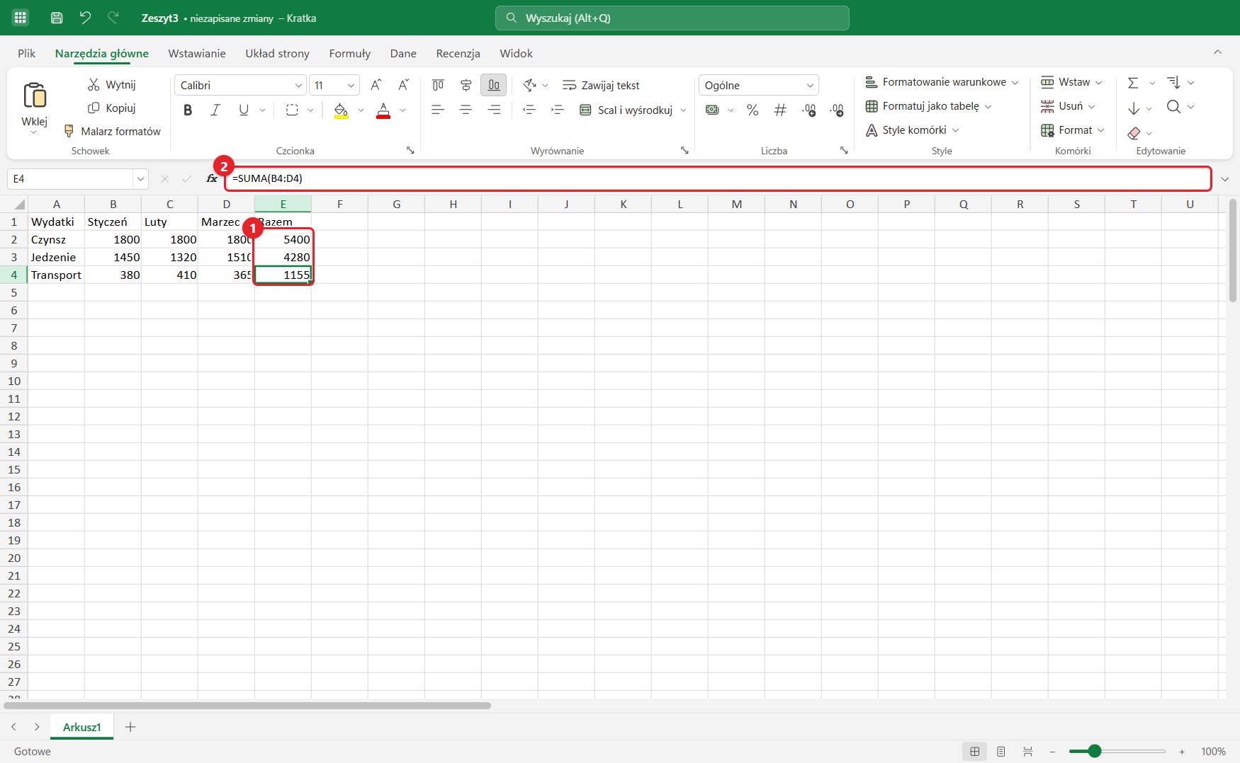Adjust the zoom slider handle
1240x763 pixels.
pyautogui.click(x=1095, y=751)
